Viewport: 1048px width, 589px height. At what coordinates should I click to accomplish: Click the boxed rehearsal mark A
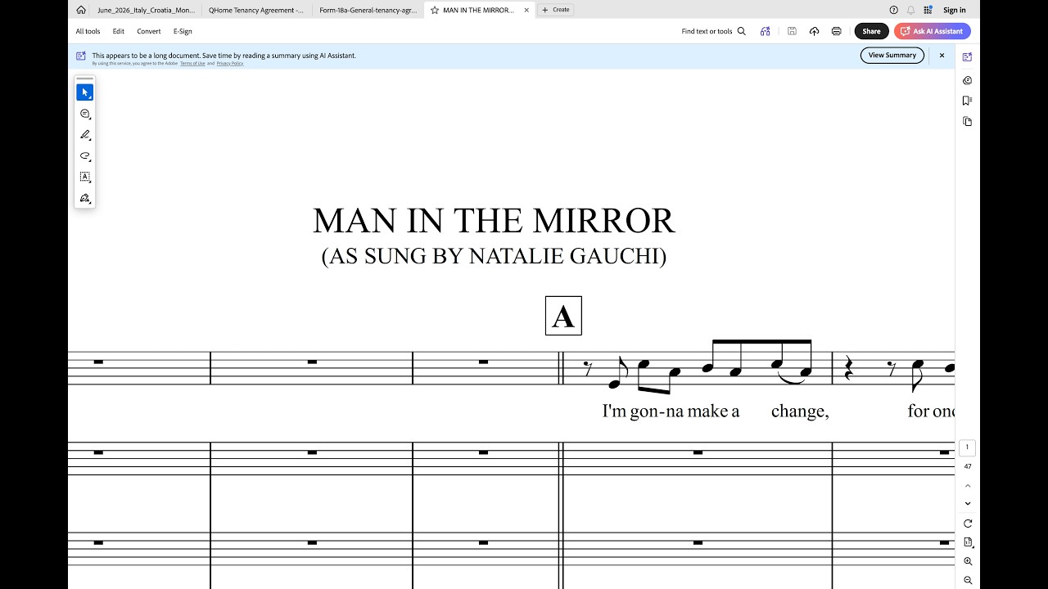click(563, 316)
